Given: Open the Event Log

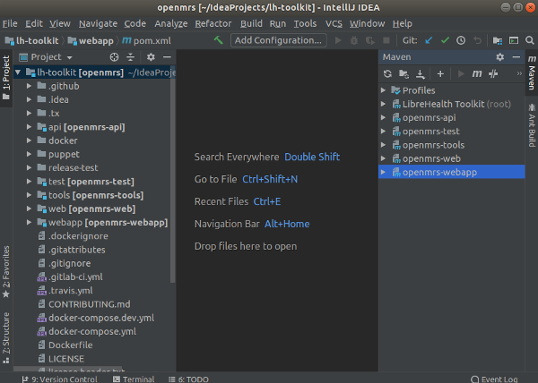Looking at the screenshot, I should coord(494,379).
